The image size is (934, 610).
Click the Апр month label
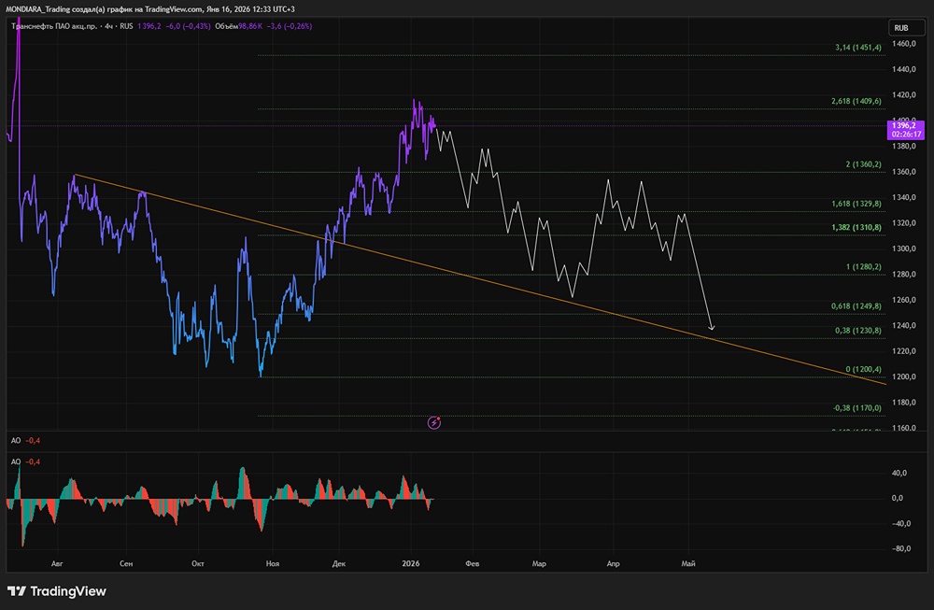(613, 563)
